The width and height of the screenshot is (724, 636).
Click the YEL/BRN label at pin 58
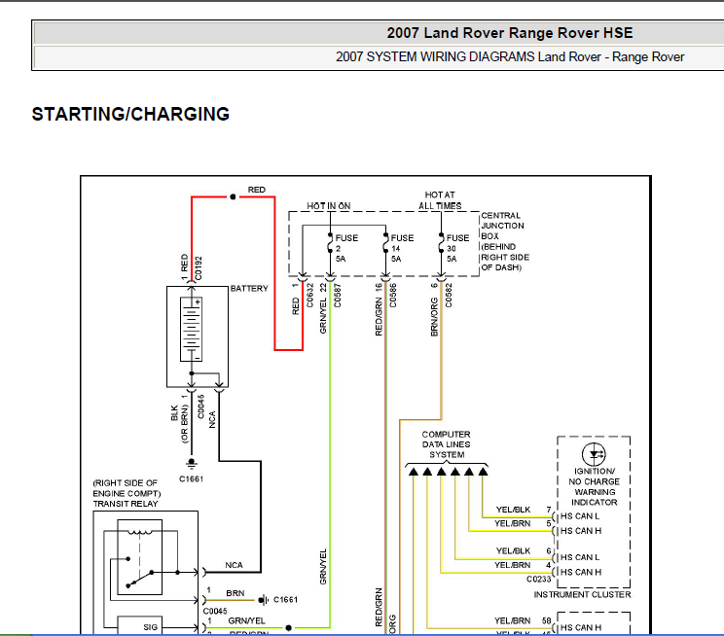point(513,620)
